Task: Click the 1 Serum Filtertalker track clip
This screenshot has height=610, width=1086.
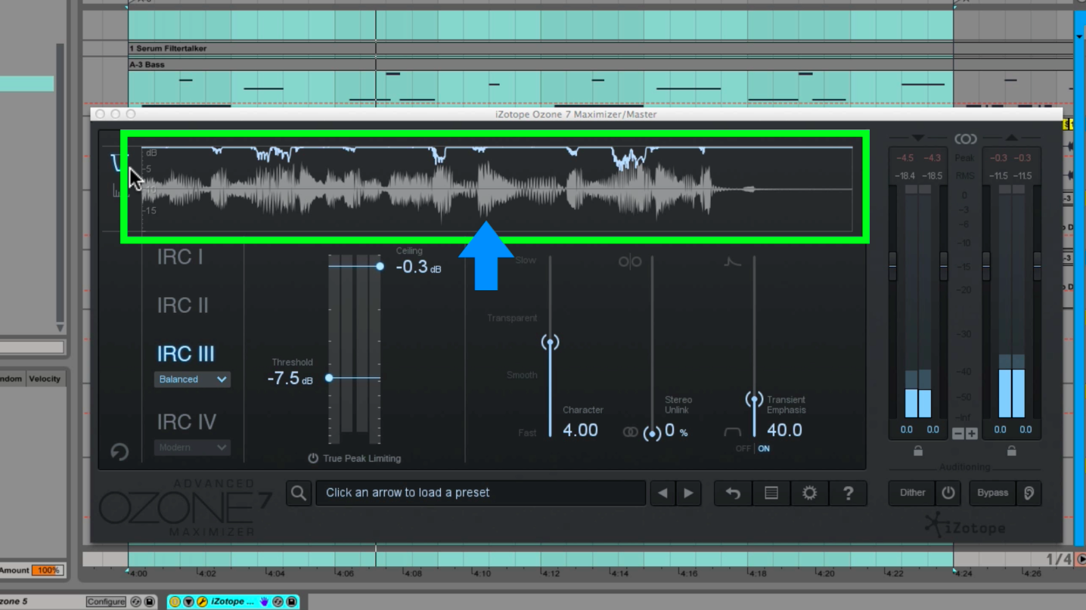Action: [x=600, y=48]
